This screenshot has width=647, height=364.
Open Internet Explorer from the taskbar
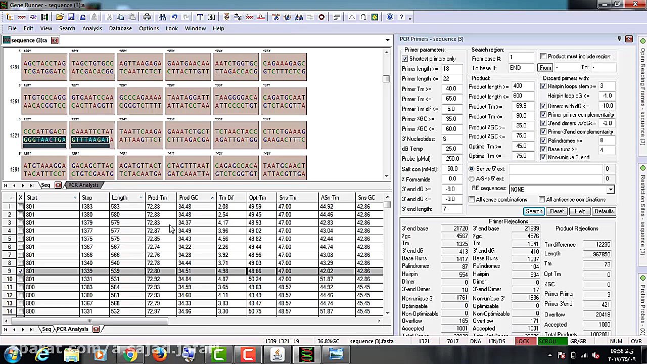[42, 354]
